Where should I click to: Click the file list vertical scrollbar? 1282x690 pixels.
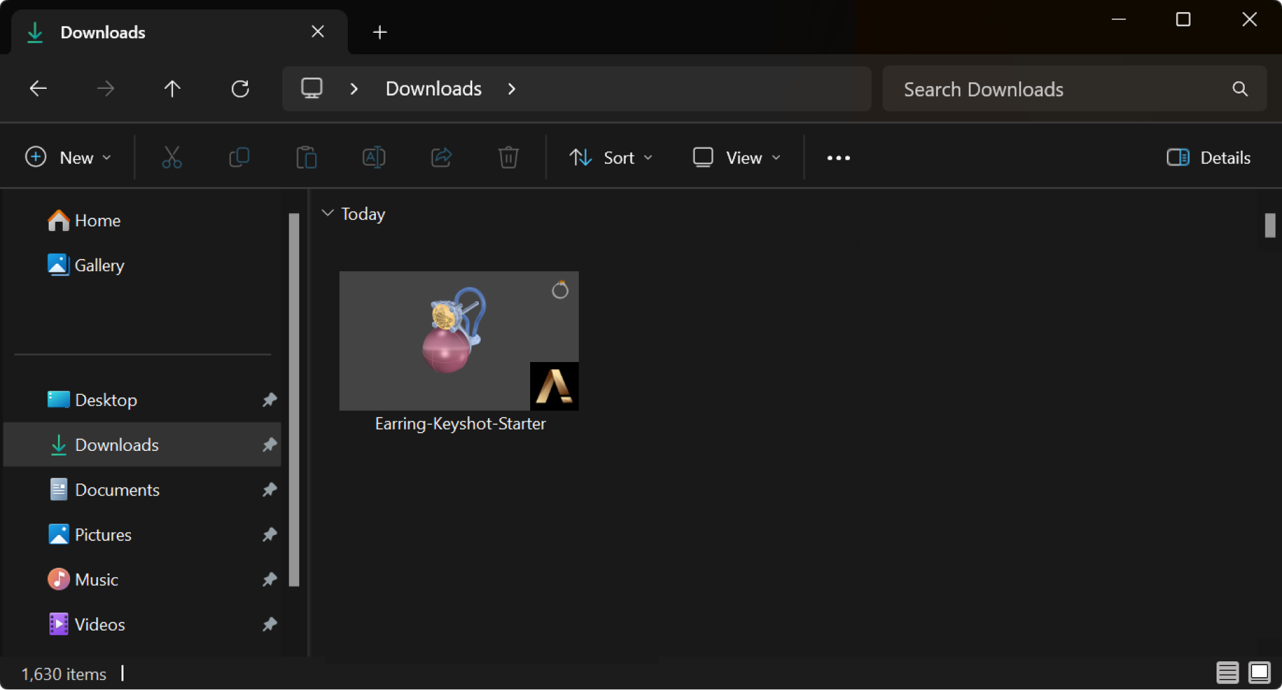point(1270,225)
